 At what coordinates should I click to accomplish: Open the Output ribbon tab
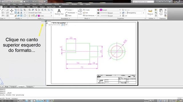tap(42, 7)
